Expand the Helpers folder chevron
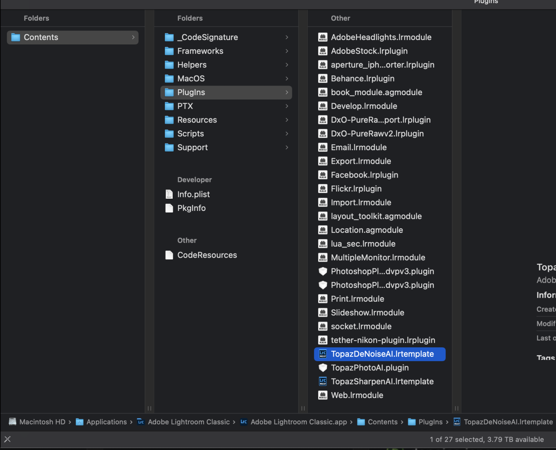This screenshot has height=450, width=556. click(287, 65)
